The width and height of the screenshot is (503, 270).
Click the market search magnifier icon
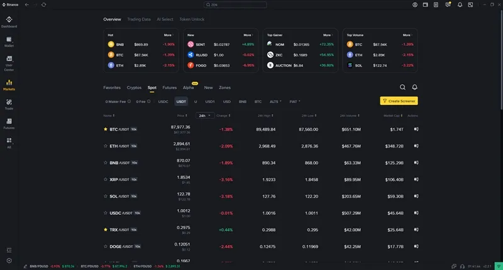click(402, 87)
